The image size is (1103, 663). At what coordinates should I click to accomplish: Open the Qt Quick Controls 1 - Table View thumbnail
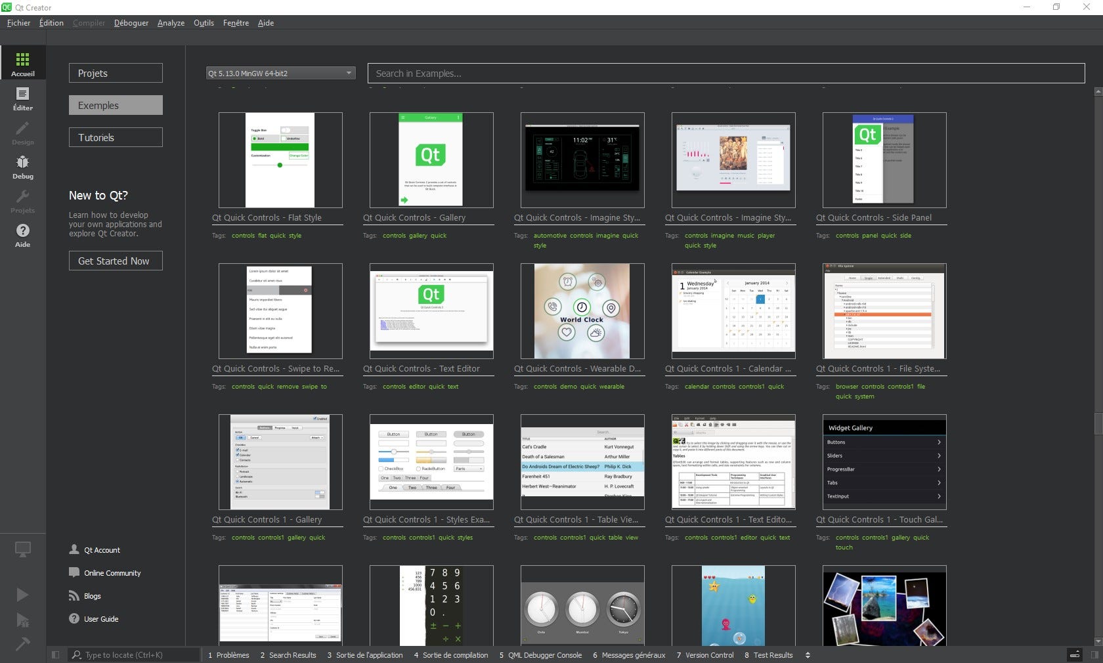tap(582, 462)
